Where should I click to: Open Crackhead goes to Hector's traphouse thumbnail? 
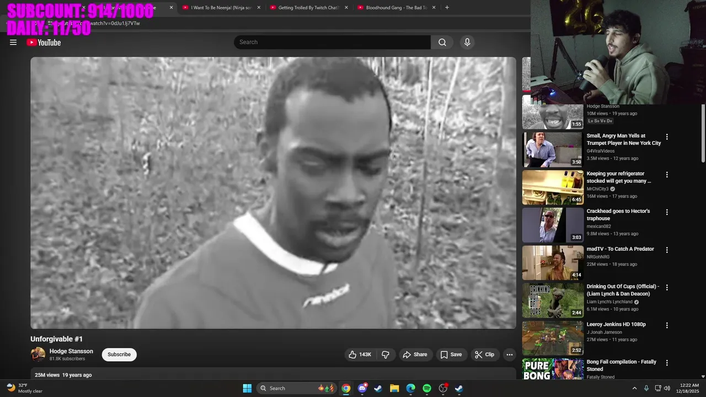coord(552,225)
